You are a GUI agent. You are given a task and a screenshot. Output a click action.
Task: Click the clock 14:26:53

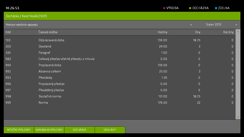(13, 8)
